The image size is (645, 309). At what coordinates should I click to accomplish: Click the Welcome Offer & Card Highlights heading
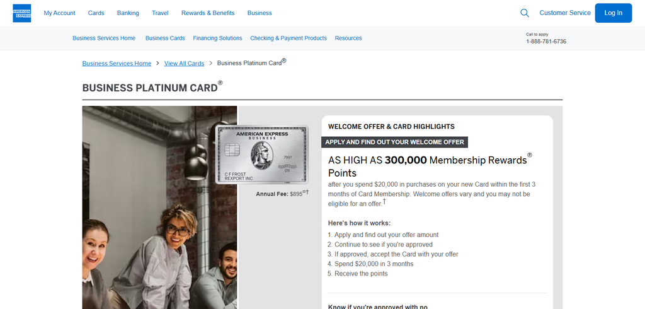pos(391,127)
